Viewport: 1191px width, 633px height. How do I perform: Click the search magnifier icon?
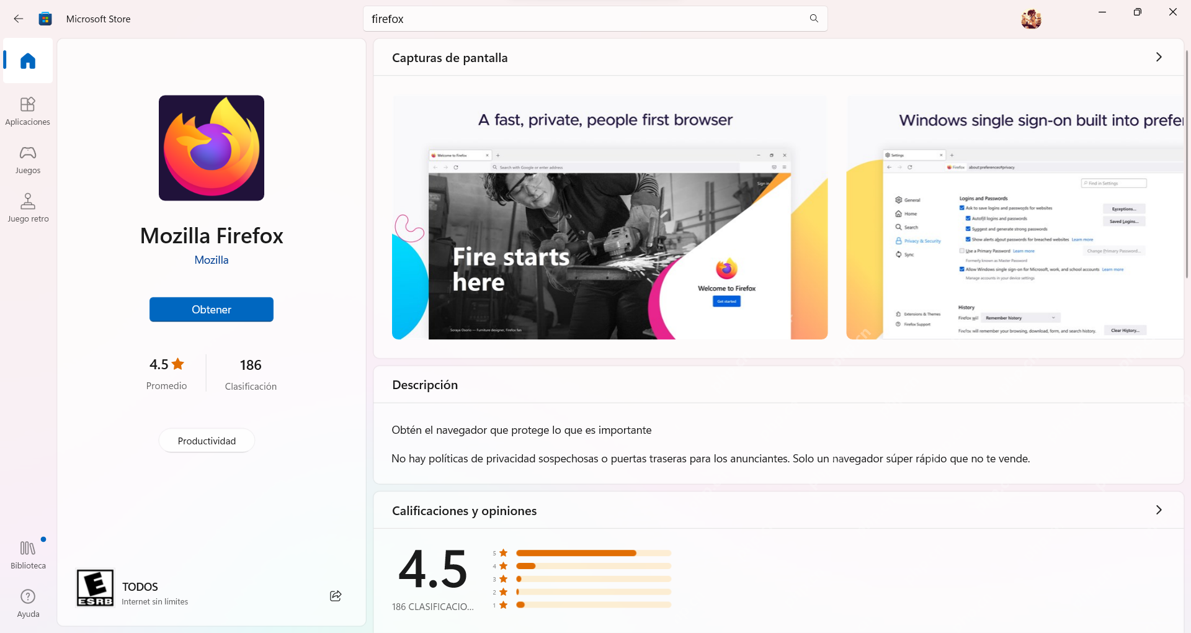tap(814, 19)
